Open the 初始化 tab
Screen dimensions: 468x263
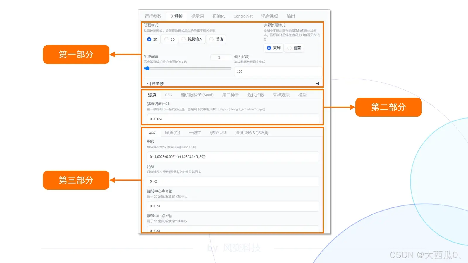tap(218, 16)
